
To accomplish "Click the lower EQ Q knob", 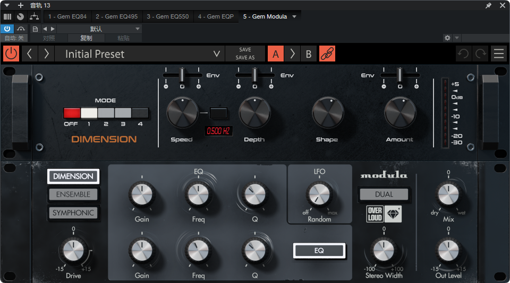I will coord(254,251).
